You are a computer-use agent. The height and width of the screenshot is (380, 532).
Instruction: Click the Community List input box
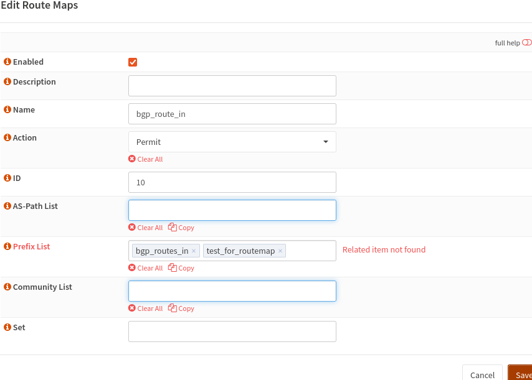(x=232, y=291)
